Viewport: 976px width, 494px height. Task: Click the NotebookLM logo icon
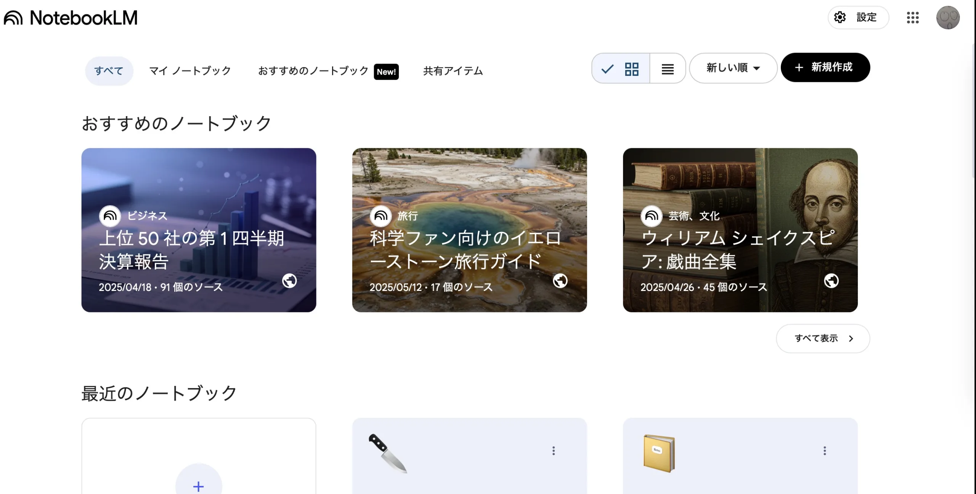pos(13,18)
